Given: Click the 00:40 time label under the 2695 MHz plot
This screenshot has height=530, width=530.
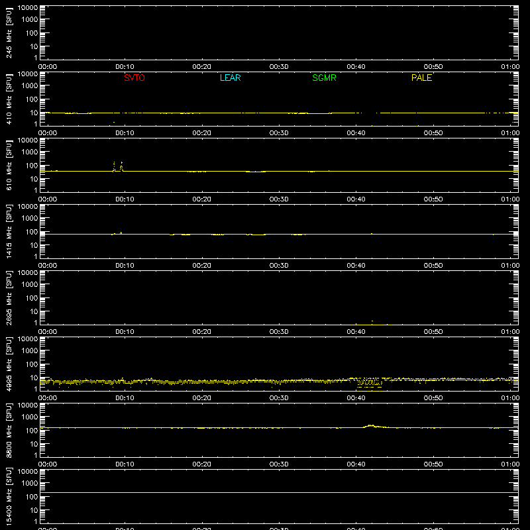Looking at the screenshot, I should (356, 332).
